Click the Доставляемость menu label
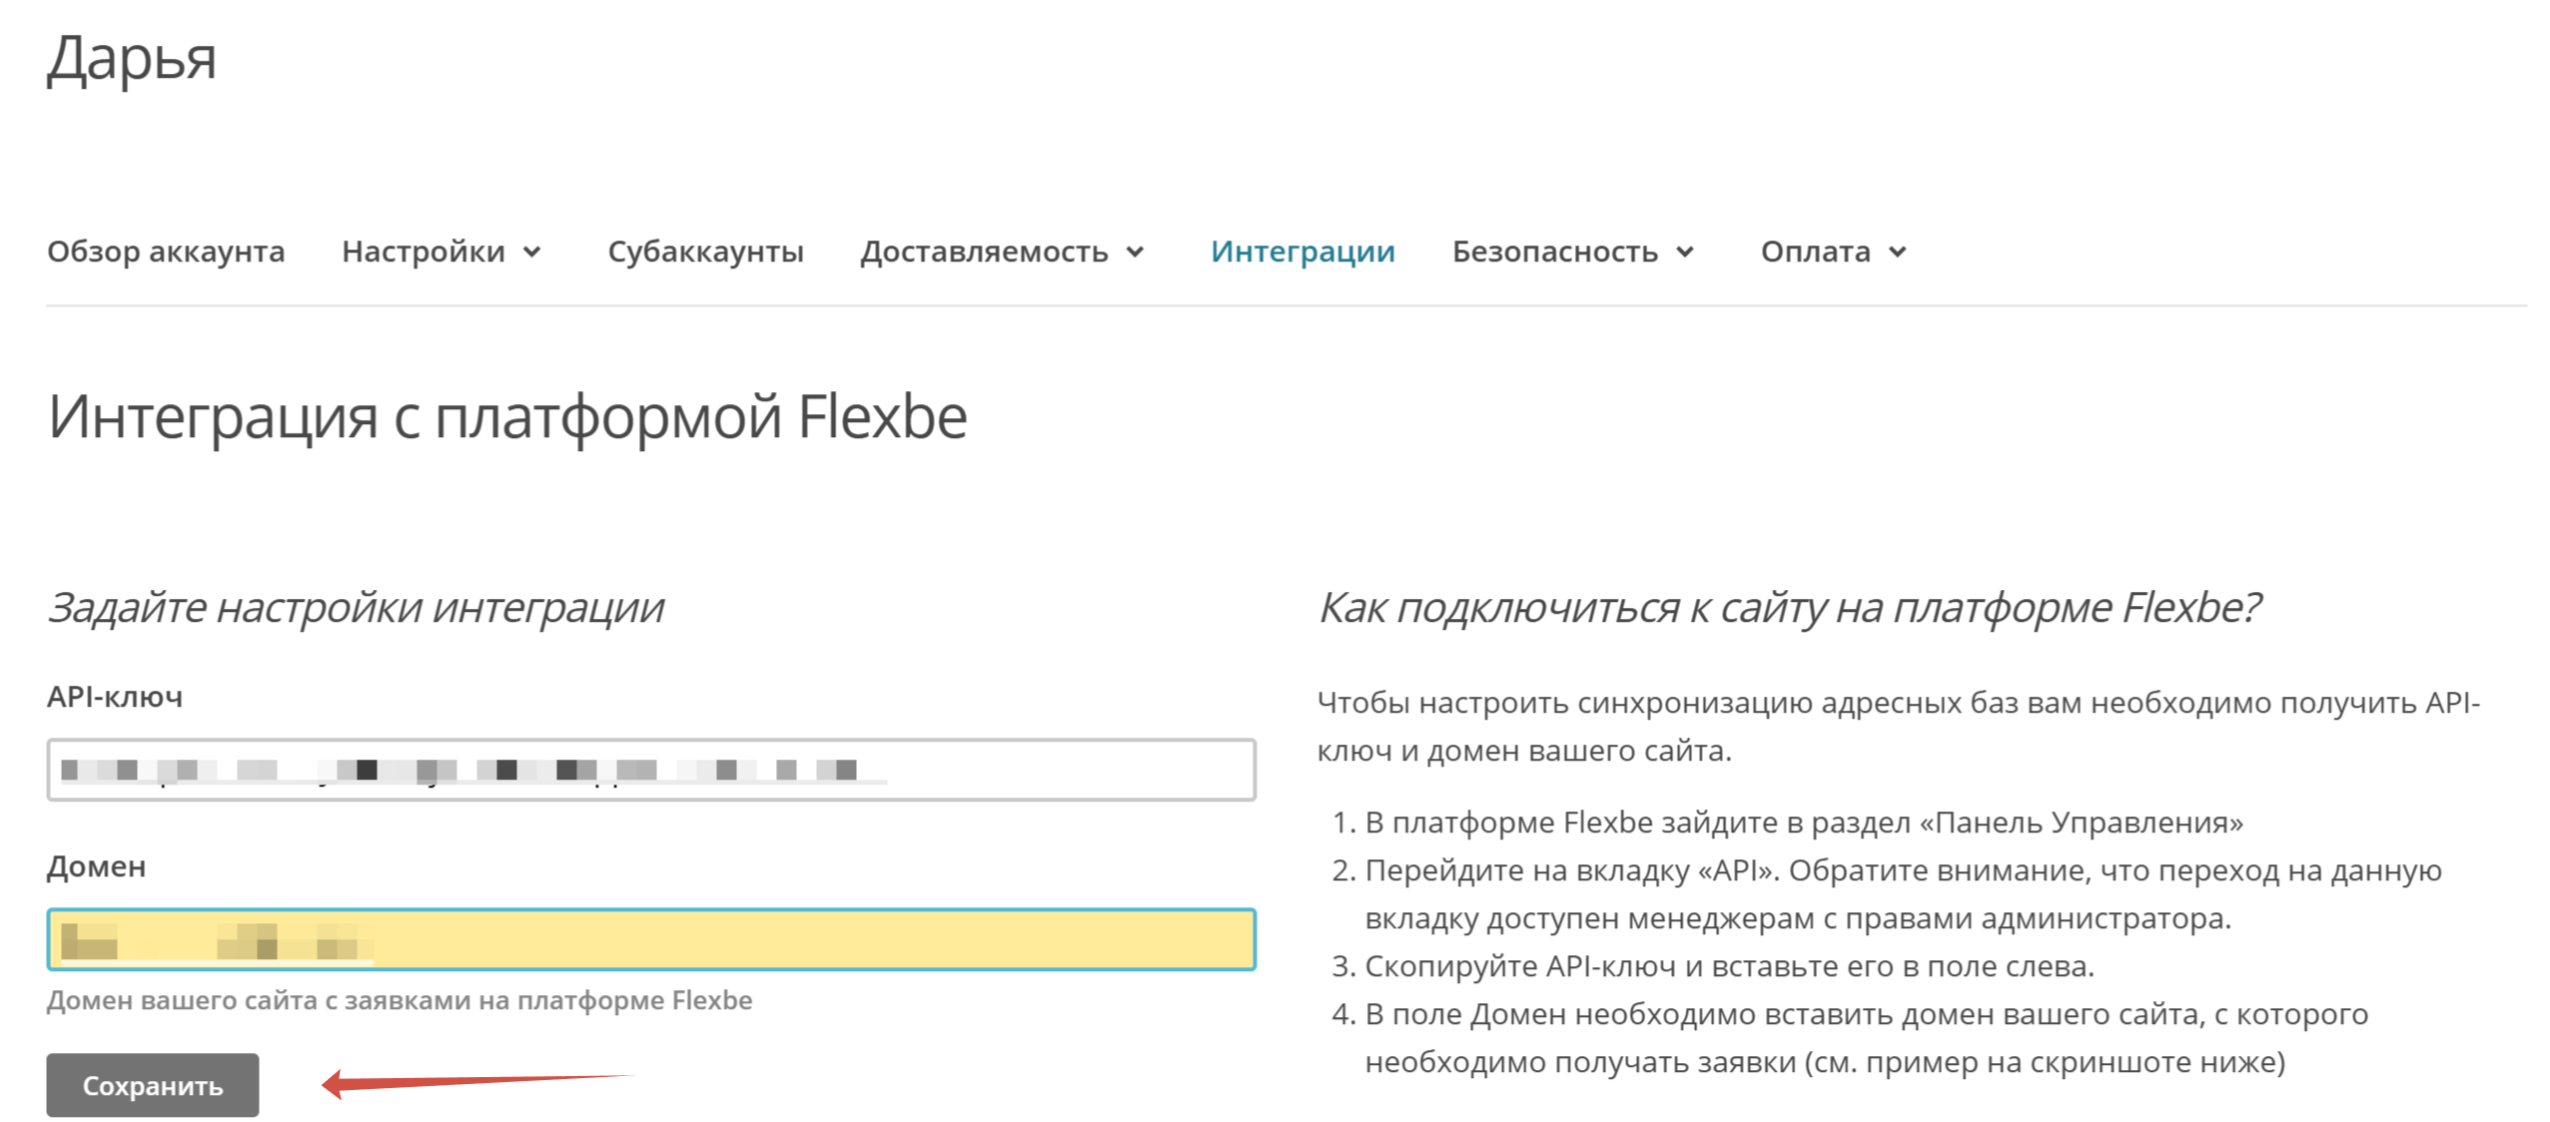 coord(984,252)
